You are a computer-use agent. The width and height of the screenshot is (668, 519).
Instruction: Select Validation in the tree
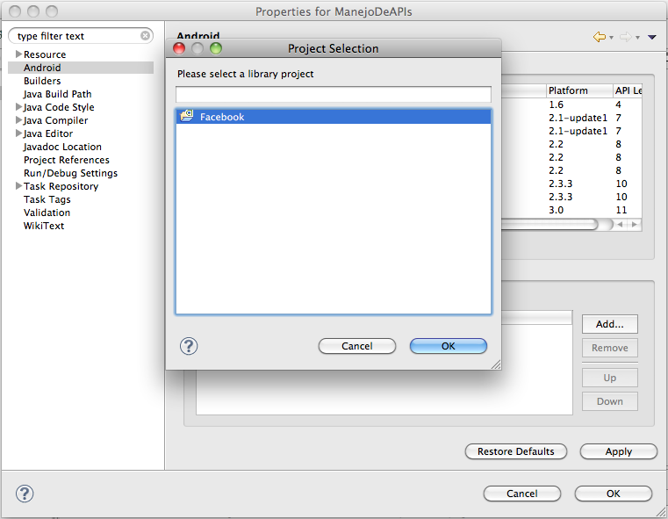pos(47,213)
